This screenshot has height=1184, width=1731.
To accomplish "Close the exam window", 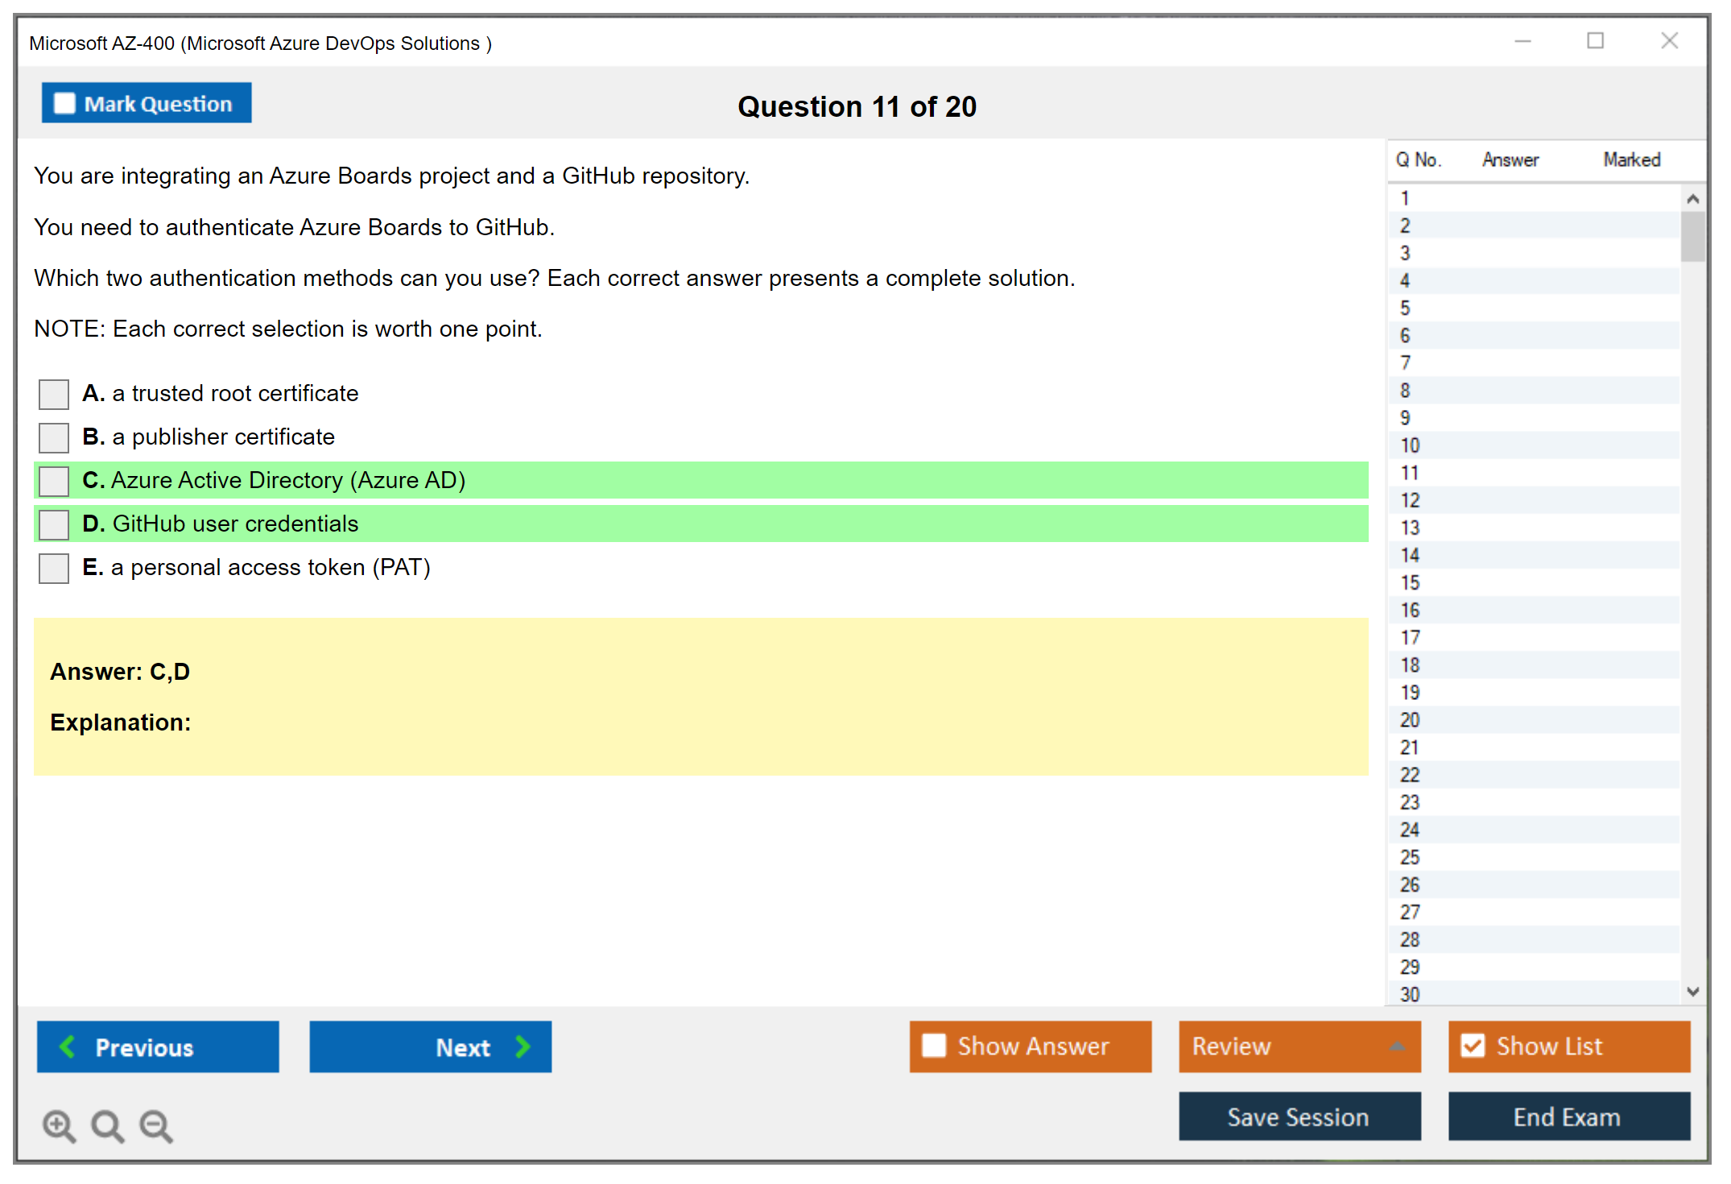I will 1669,41.
